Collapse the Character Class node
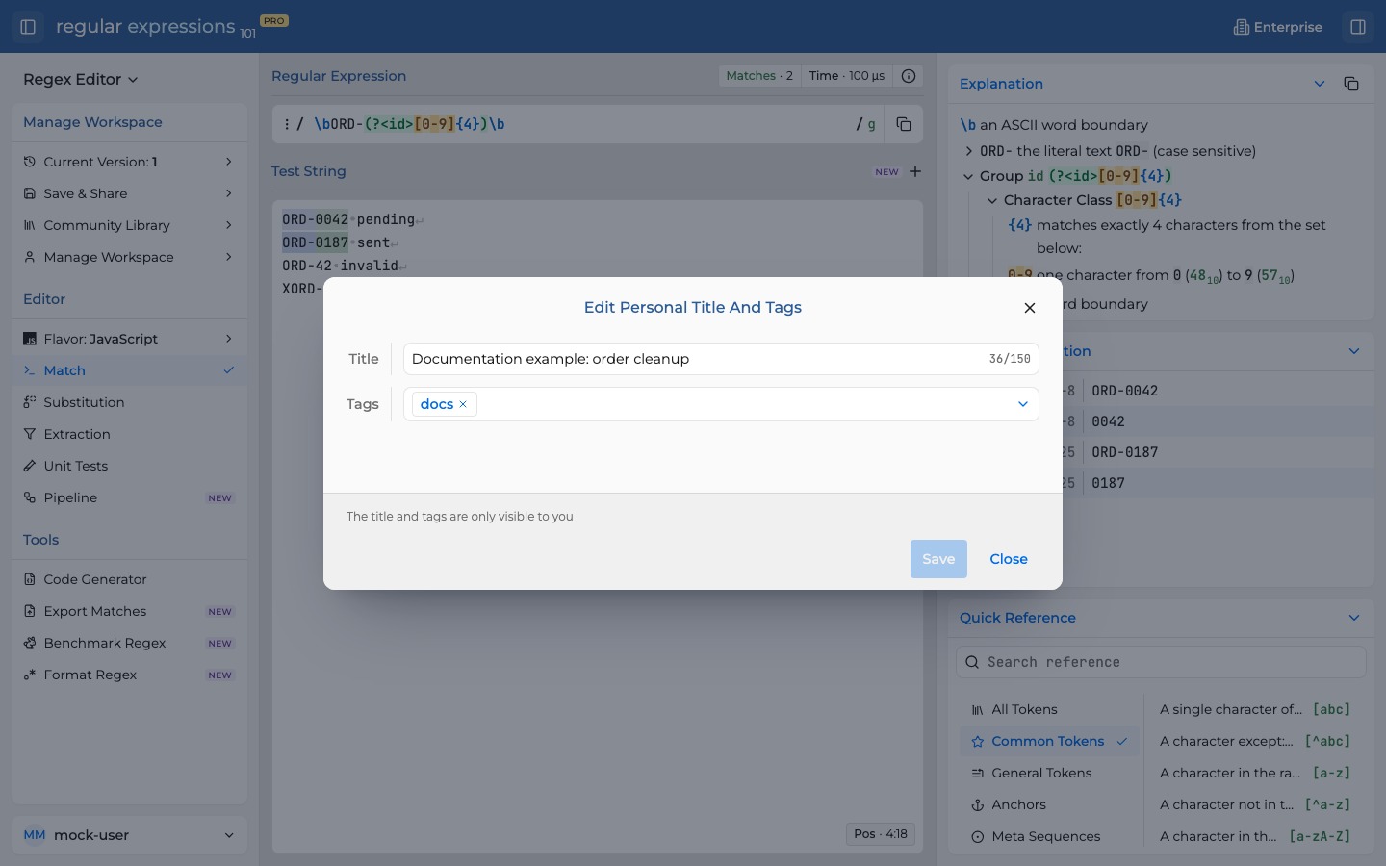1386x866 pixels. (992, 200)
